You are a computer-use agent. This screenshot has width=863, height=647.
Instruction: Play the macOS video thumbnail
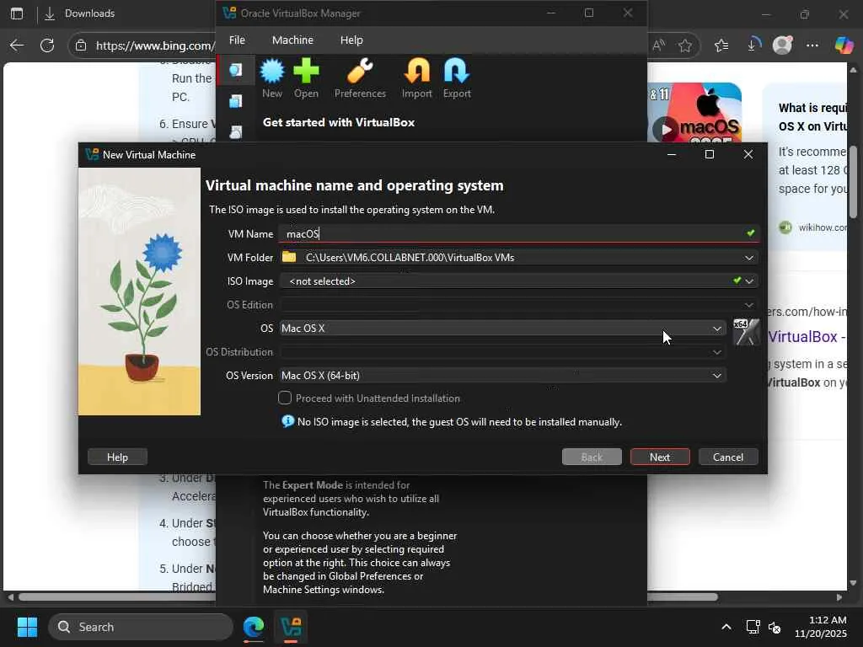[666, 129]
